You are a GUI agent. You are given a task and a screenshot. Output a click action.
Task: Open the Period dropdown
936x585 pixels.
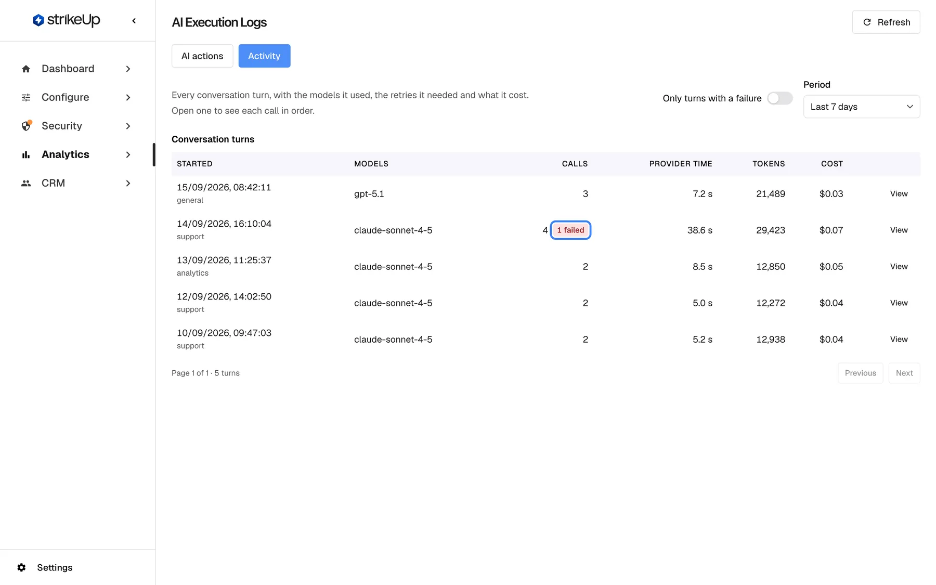tap(862, 107)
